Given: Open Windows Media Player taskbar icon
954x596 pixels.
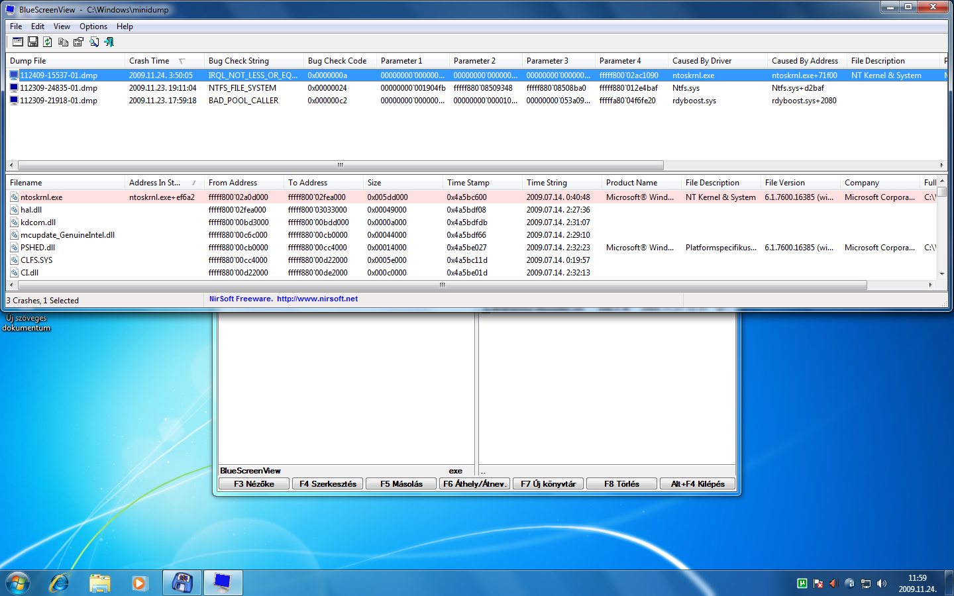Looking at the screenshot, I should click(139, 583).
